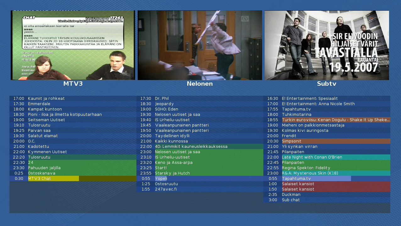
Task: Choose Kadotettu at 21:00
Action: point(73,147)
